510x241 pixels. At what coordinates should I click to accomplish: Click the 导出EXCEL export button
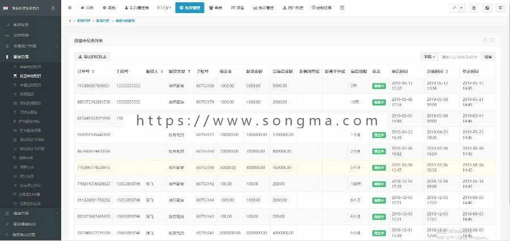coord(92,57)
